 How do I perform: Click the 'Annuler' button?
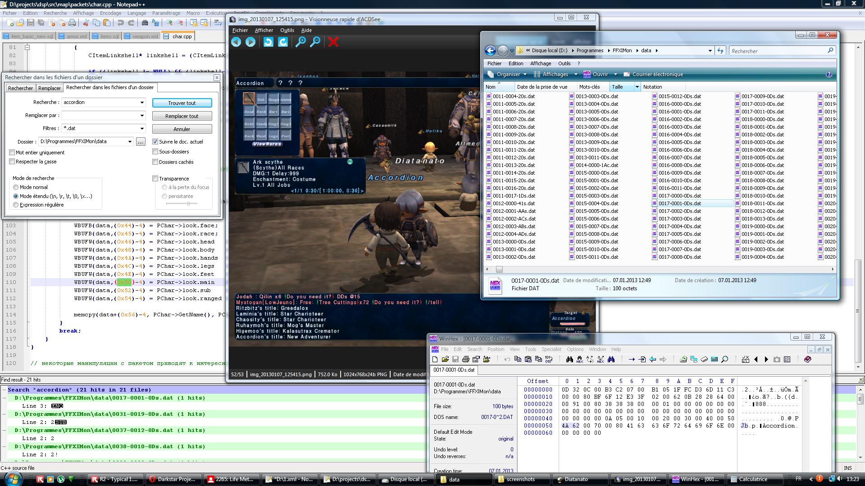[x=182, y=129]
